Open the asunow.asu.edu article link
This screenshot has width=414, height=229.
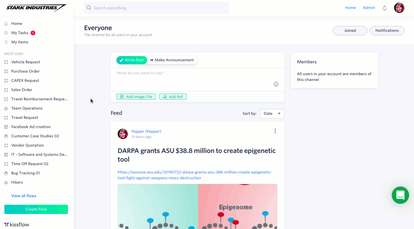pyautogui.click(x=195, y=175)
